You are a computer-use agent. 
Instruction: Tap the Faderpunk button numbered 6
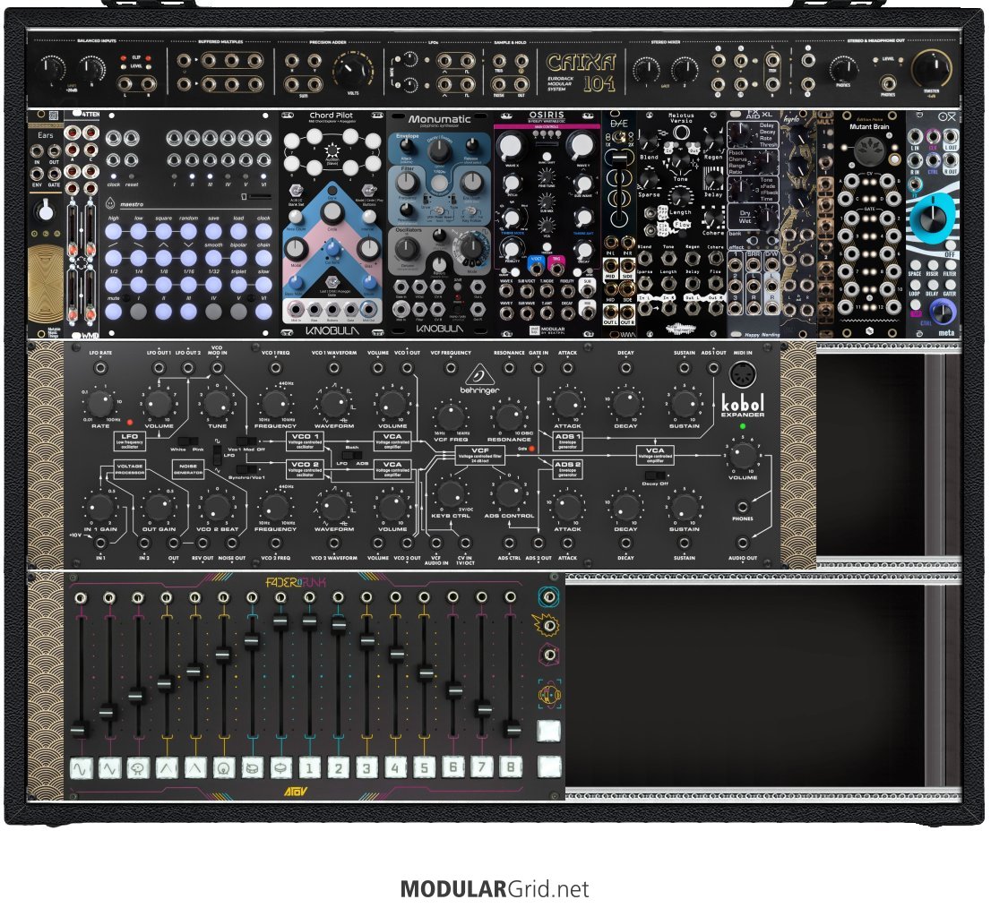[x=452, y=768]
